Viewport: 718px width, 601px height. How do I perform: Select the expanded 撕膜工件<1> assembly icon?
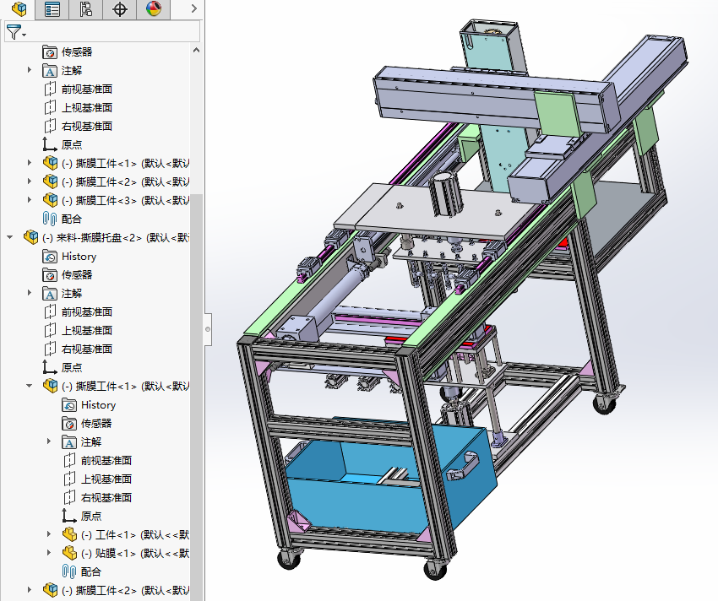click(50, 386)
